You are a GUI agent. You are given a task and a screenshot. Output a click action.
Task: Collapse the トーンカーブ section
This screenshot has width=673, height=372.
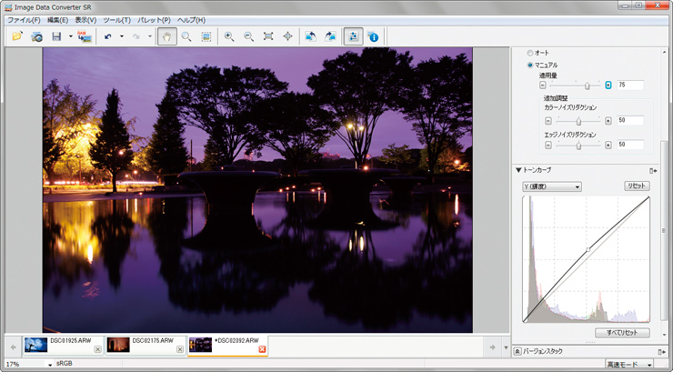pos(518,170)
